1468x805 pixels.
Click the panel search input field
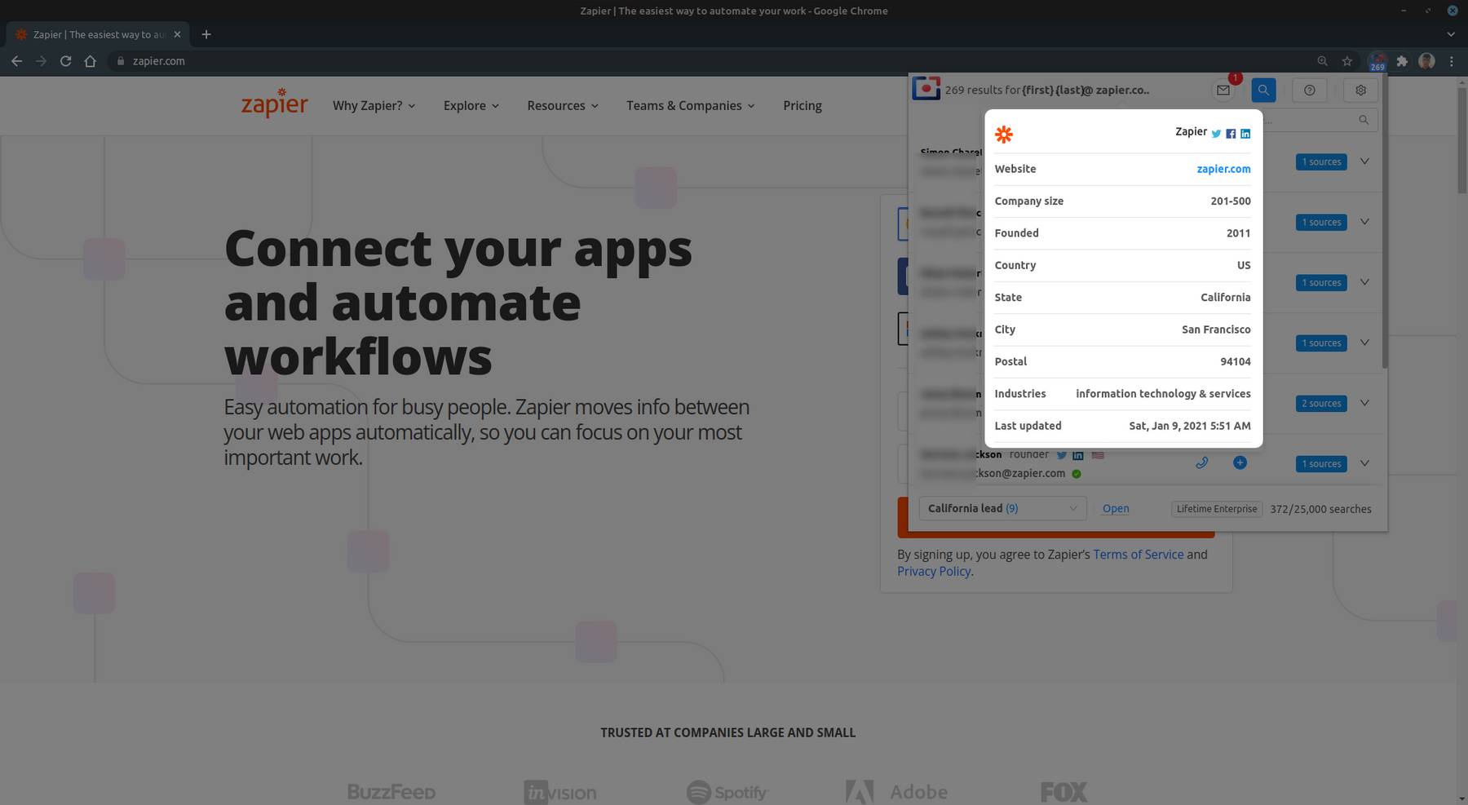click(1320, 120)
